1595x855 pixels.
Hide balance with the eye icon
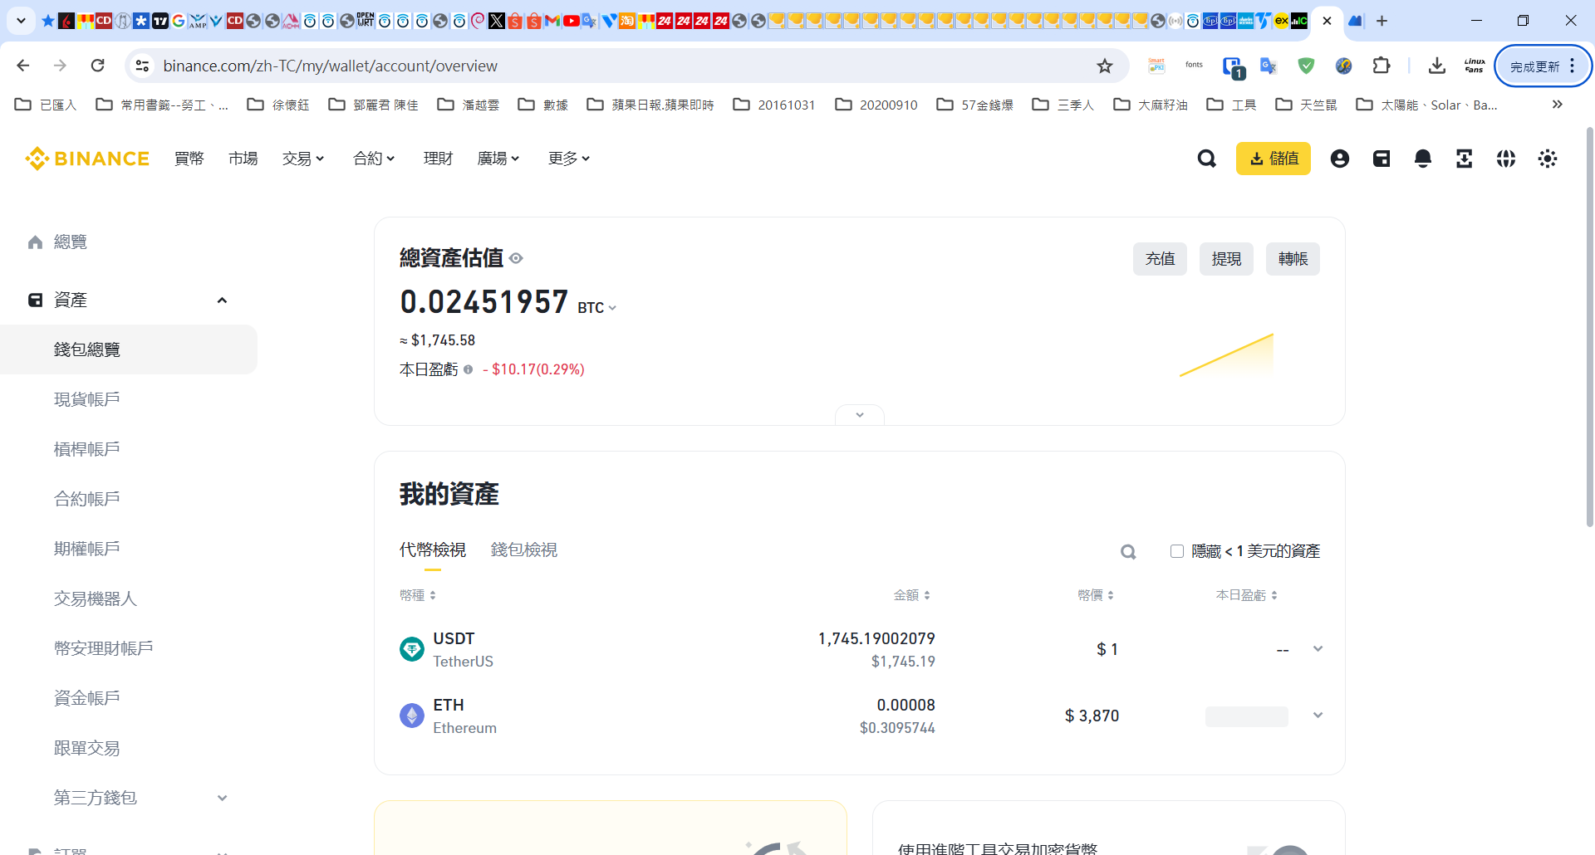[x=516, y=258]
